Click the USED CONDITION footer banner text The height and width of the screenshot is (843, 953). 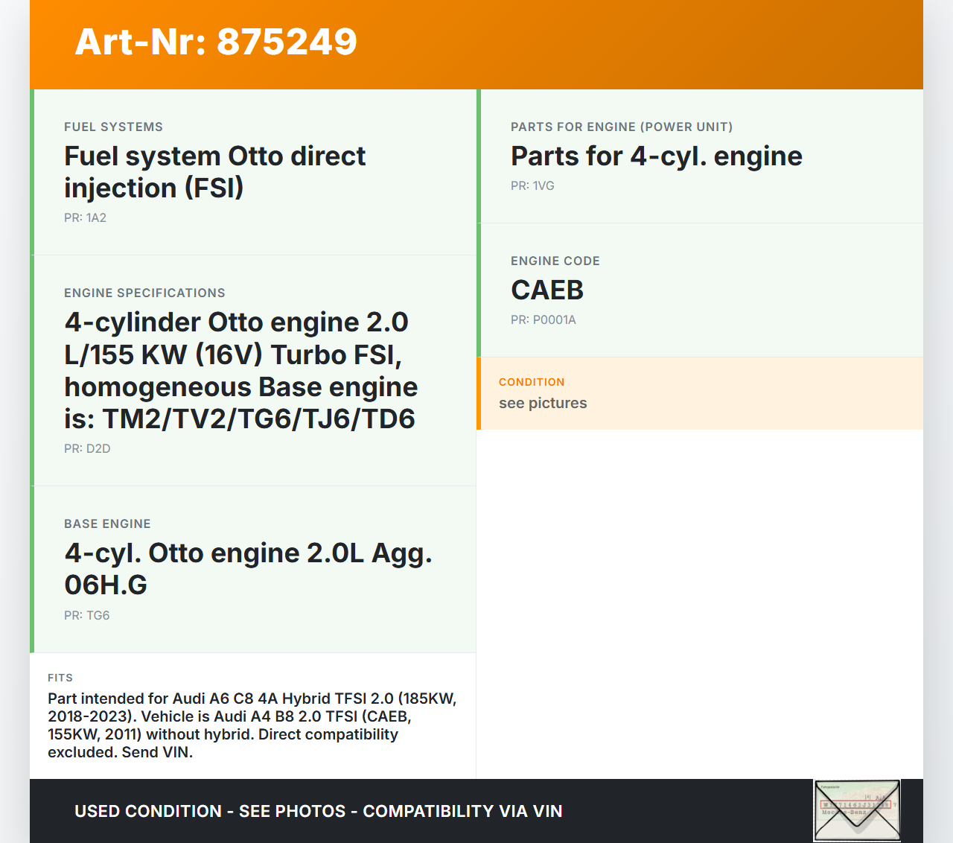pos(318,812)
